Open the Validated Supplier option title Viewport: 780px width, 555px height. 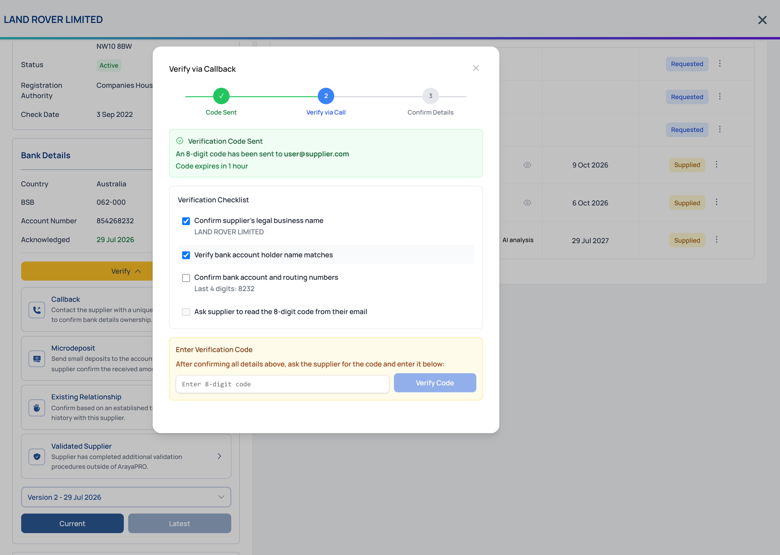81,446
